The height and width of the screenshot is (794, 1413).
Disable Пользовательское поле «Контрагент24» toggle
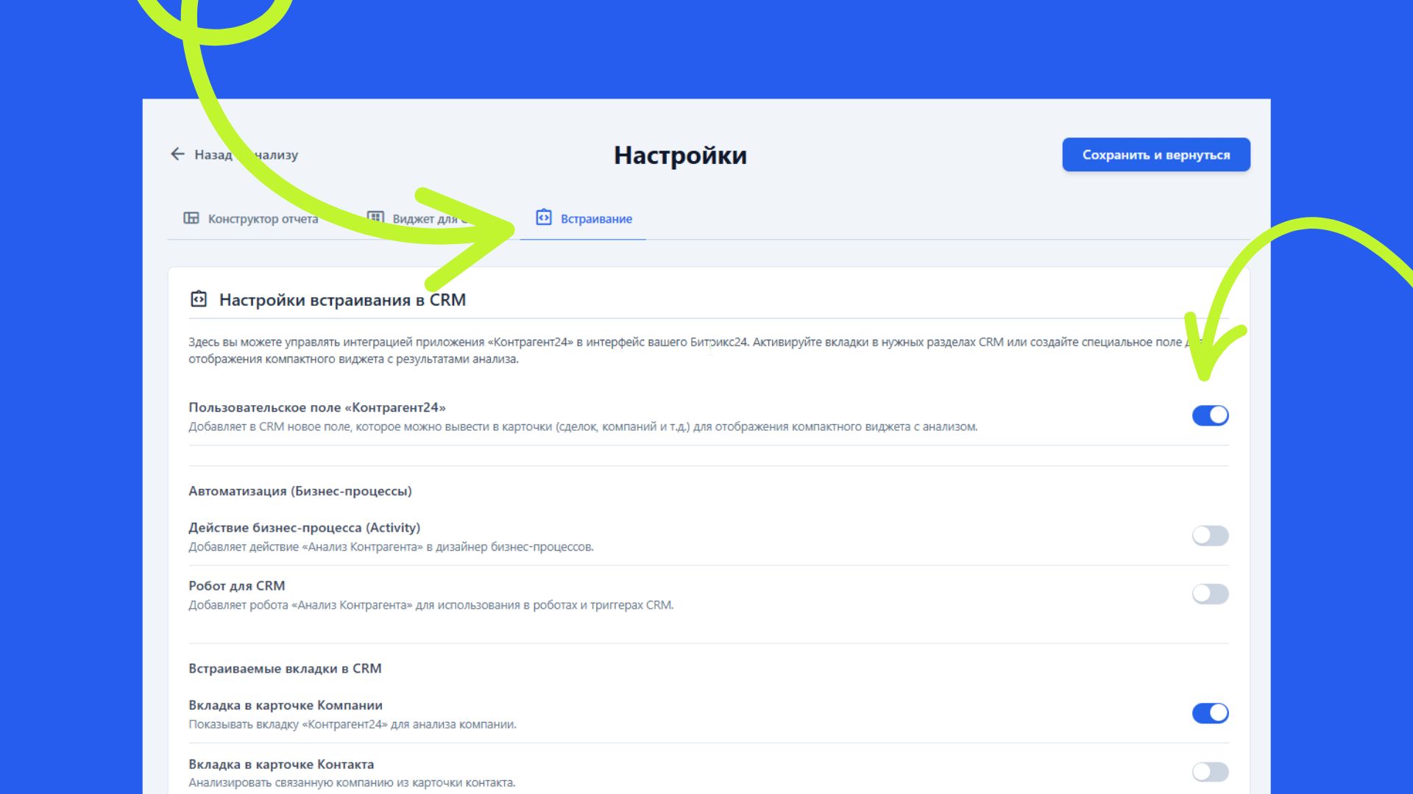pyautogui.click(x=1210, y=415)
